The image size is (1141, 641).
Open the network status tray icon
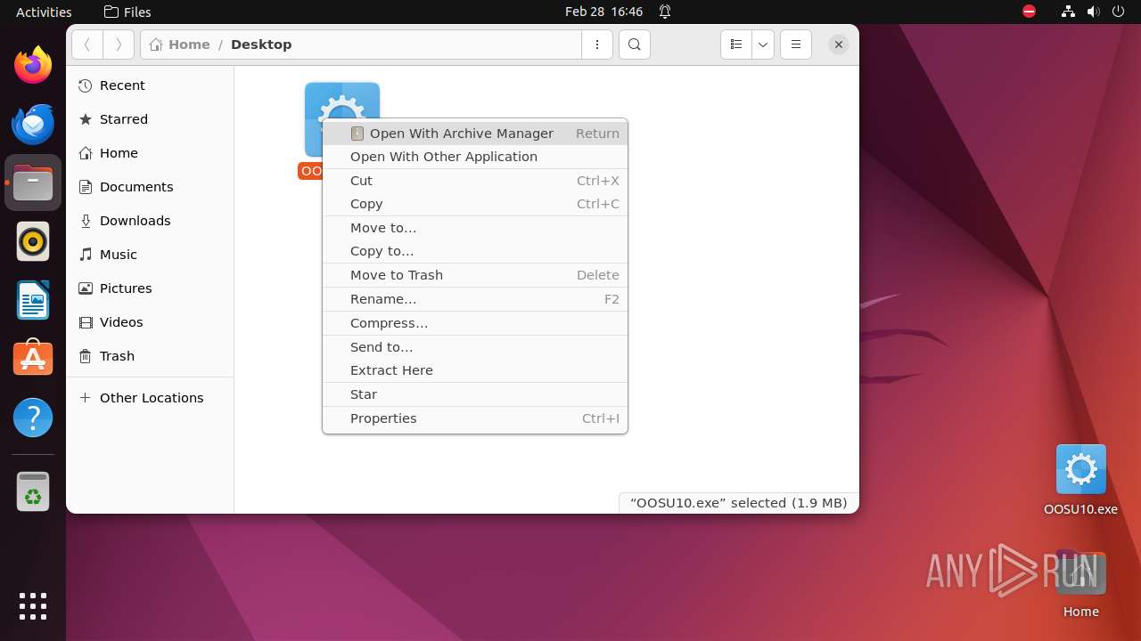[x=1069, y=12]
